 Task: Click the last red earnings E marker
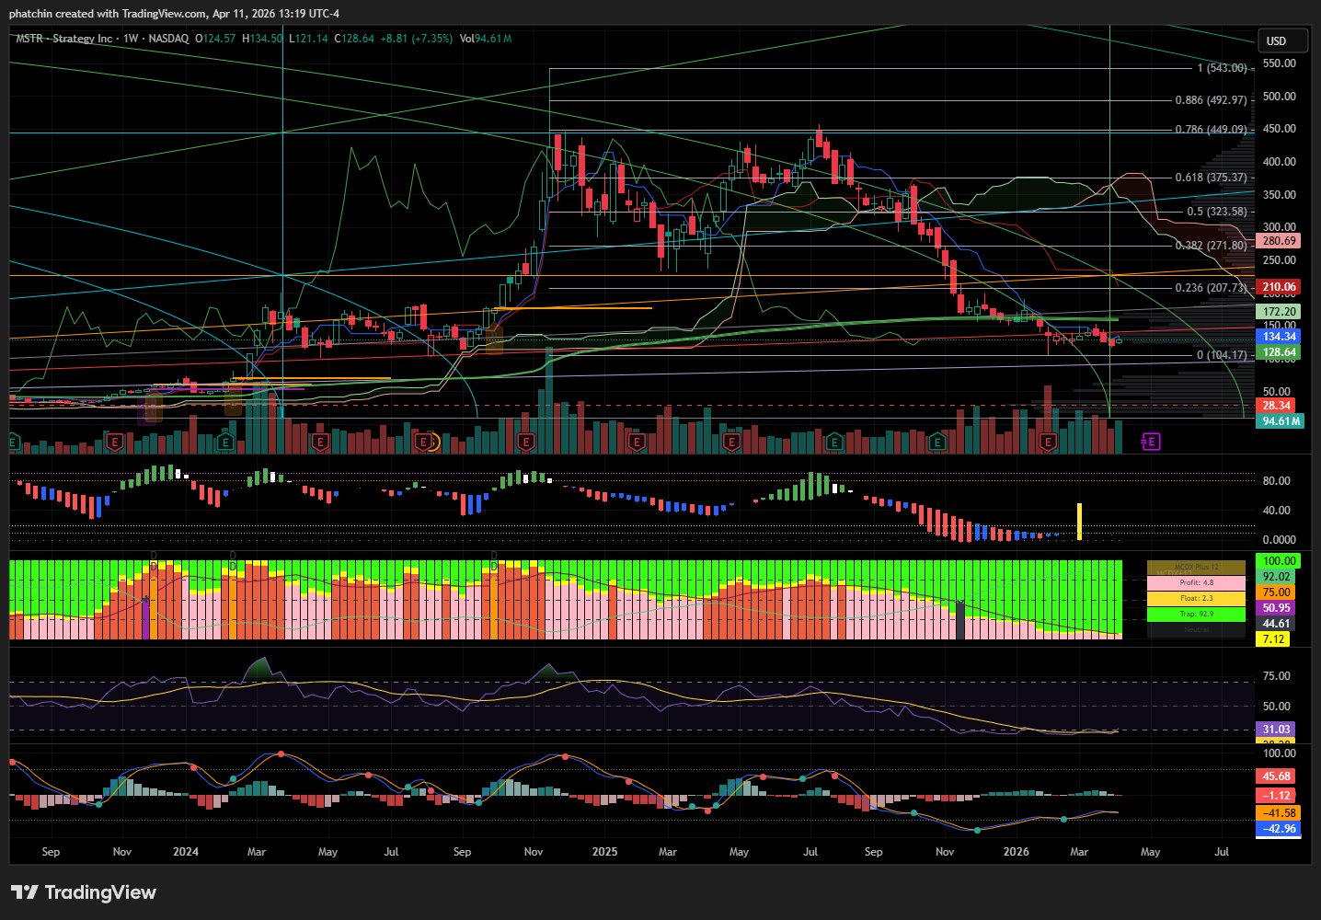[1047, 443]
